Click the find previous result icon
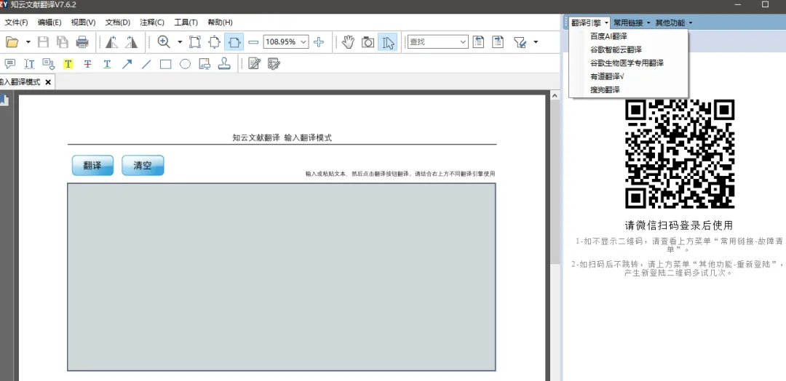This screenshot has width=786, height=381. (478, 42)
